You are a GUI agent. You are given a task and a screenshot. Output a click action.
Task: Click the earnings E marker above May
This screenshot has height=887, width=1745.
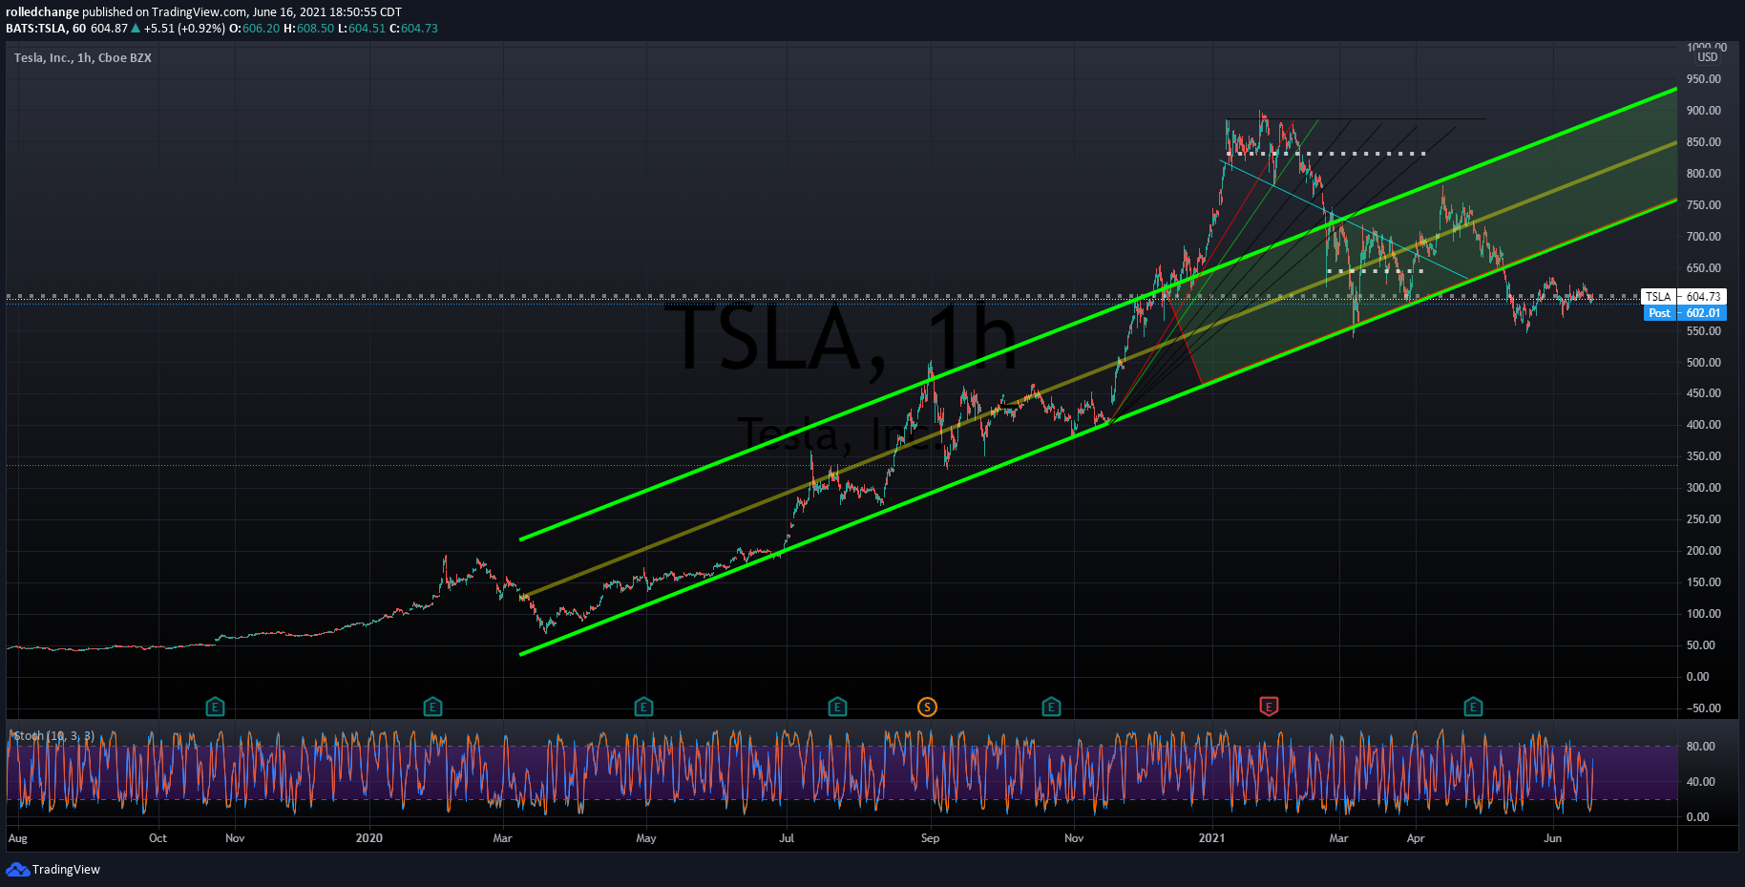(x=643, y=707)
